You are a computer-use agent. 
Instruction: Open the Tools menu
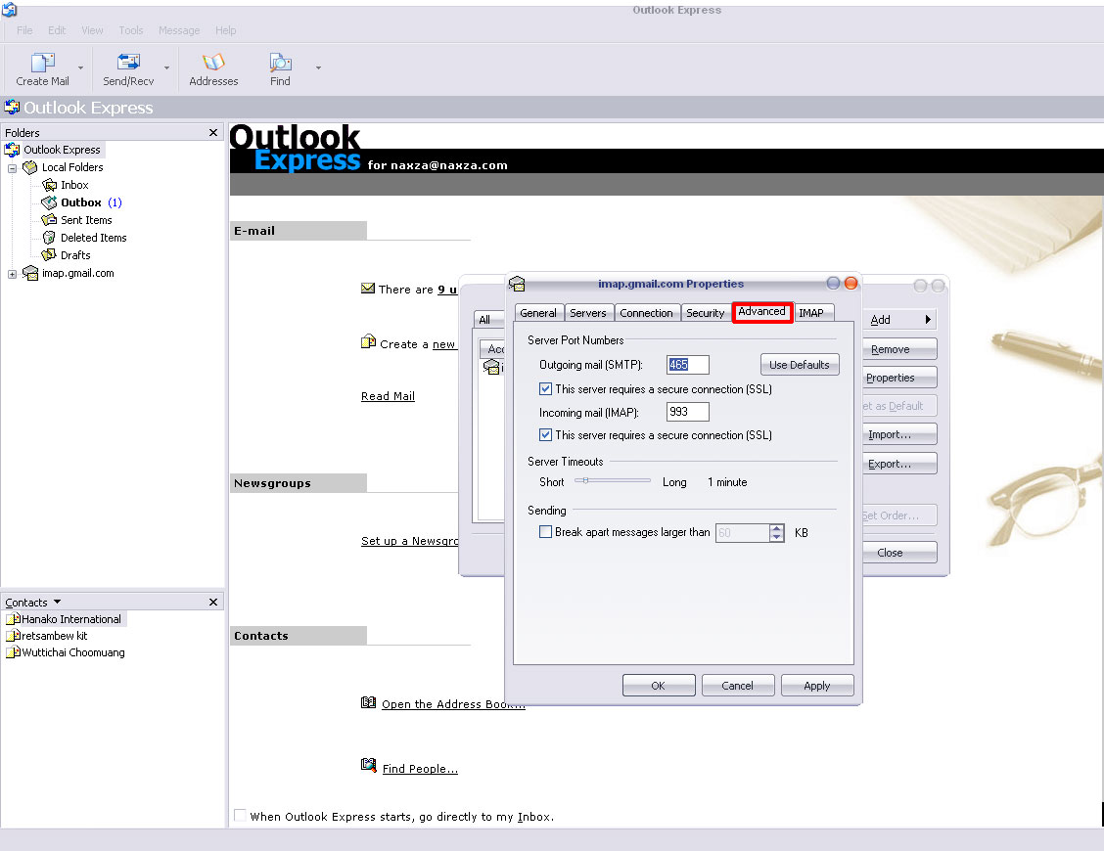tap(131, 30)
